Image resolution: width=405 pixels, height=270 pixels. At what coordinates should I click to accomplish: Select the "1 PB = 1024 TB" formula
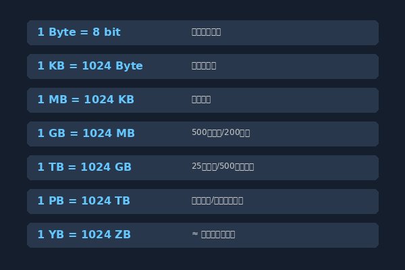coord(84,201)
